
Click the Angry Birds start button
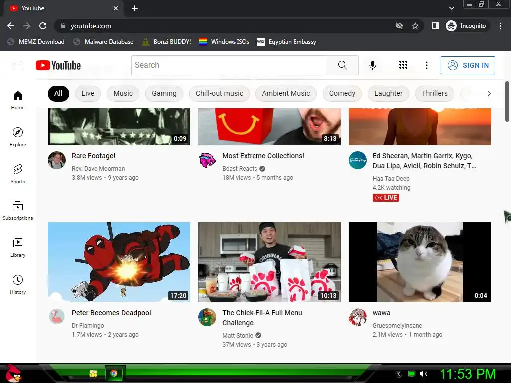(13, 373)
